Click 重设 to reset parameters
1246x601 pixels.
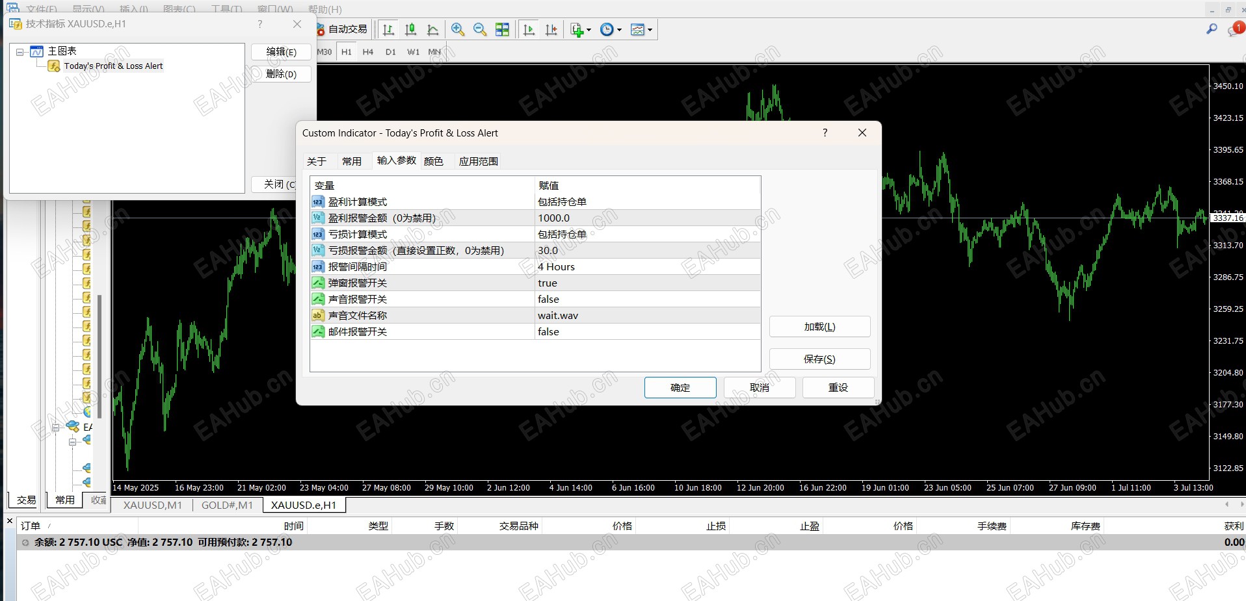click(838, 387)
